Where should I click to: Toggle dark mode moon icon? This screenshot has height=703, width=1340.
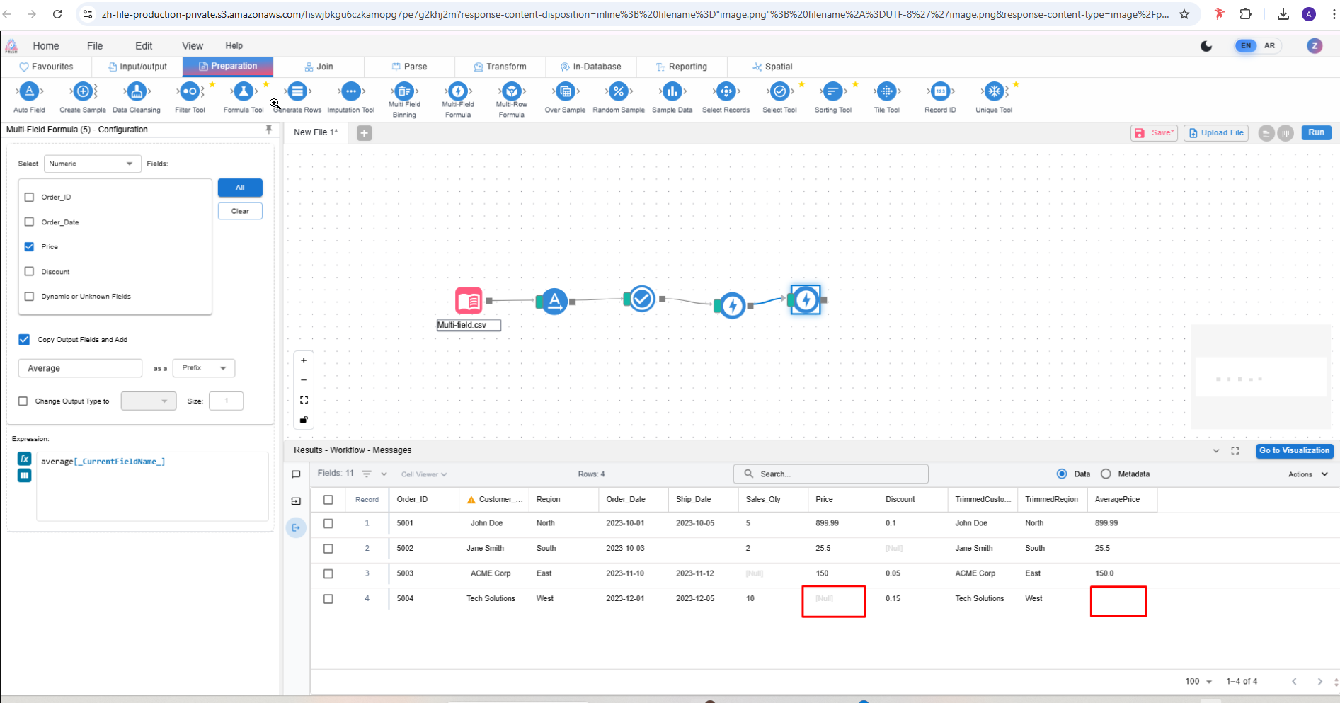click(x=1206, y=46)
